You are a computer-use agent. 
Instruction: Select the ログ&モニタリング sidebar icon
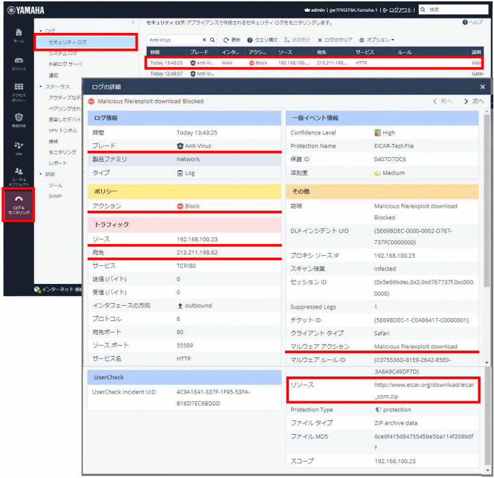[x=18, y=204]
